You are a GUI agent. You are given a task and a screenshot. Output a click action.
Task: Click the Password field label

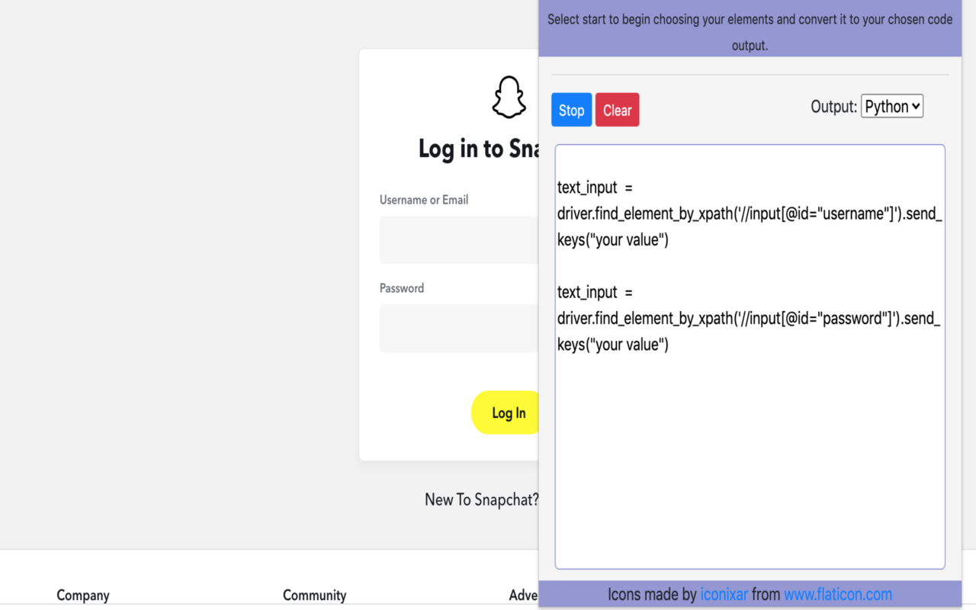point(402,287)
